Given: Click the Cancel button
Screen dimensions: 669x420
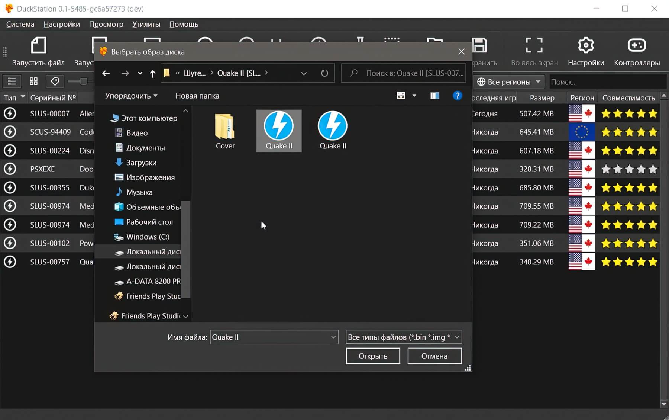Looking at the screenshot, I should tap(434, 356).
